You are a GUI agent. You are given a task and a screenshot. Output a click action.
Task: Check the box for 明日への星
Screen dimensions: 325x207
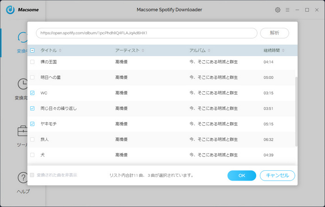click(x=32, y=78)
